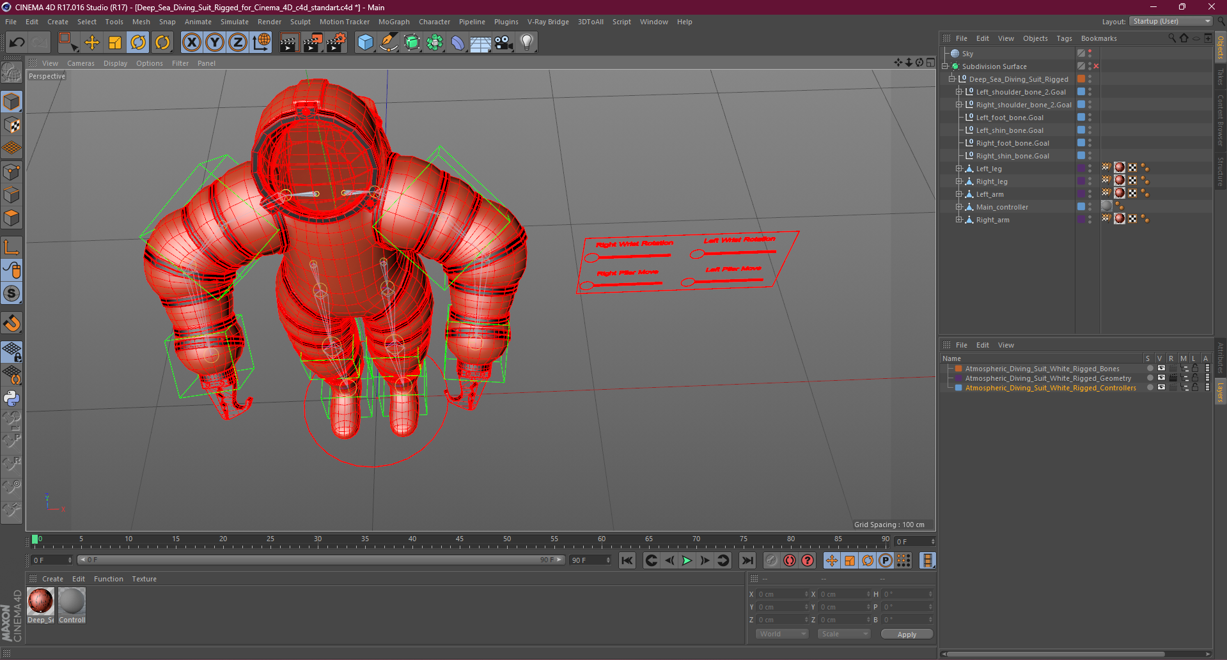Add a Camera object
The width and height of the screenshot is (1227, 660).
503,42
